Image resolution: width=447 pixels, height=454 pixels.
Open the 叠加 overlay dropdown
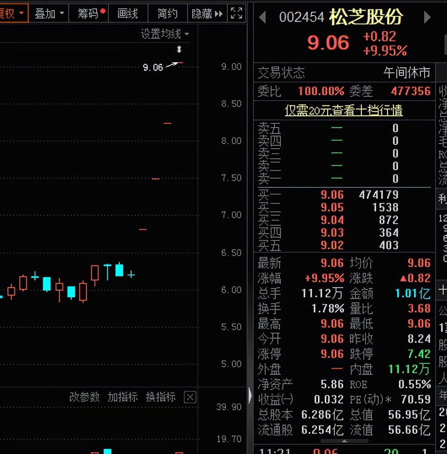(49, 13)
